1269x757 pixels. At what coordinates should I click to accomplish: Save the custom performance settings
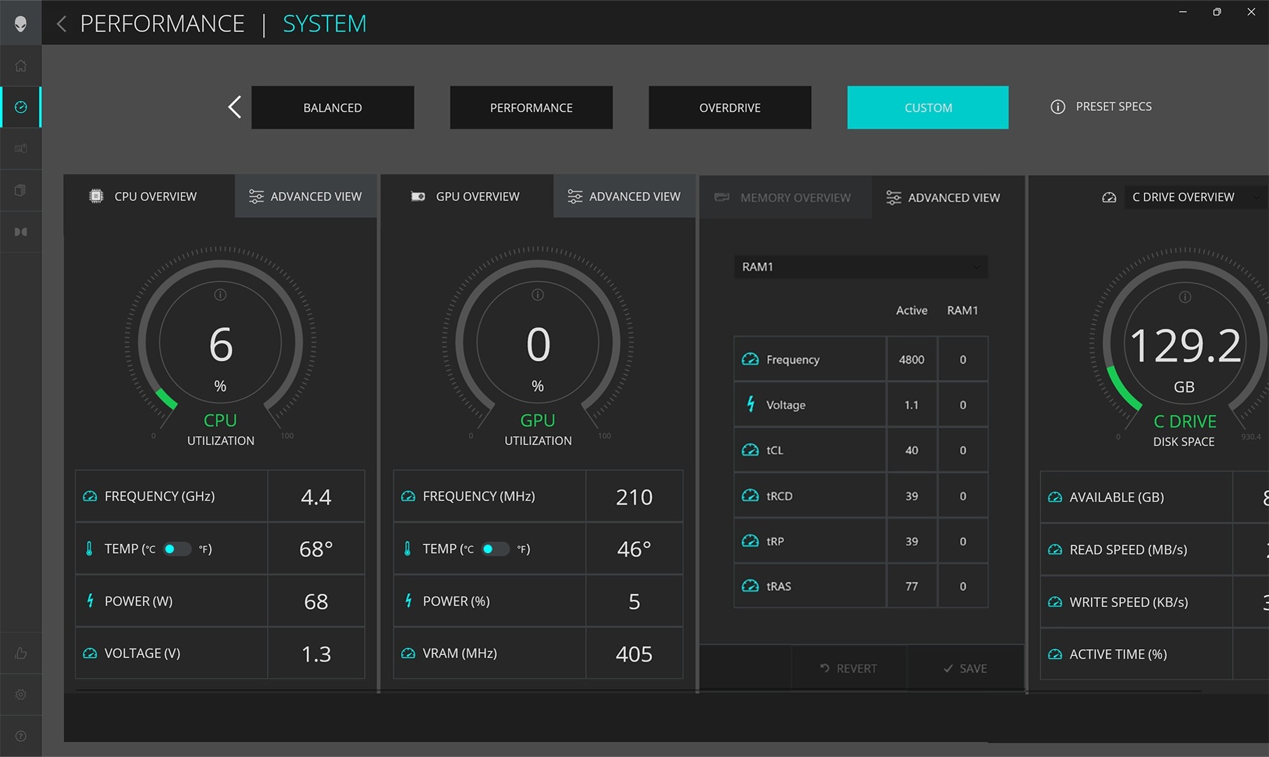(x=965, y=668)
